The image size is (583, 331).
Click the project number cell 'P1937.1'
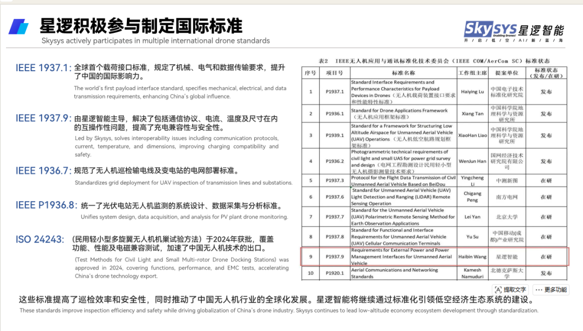click(335, 92)
